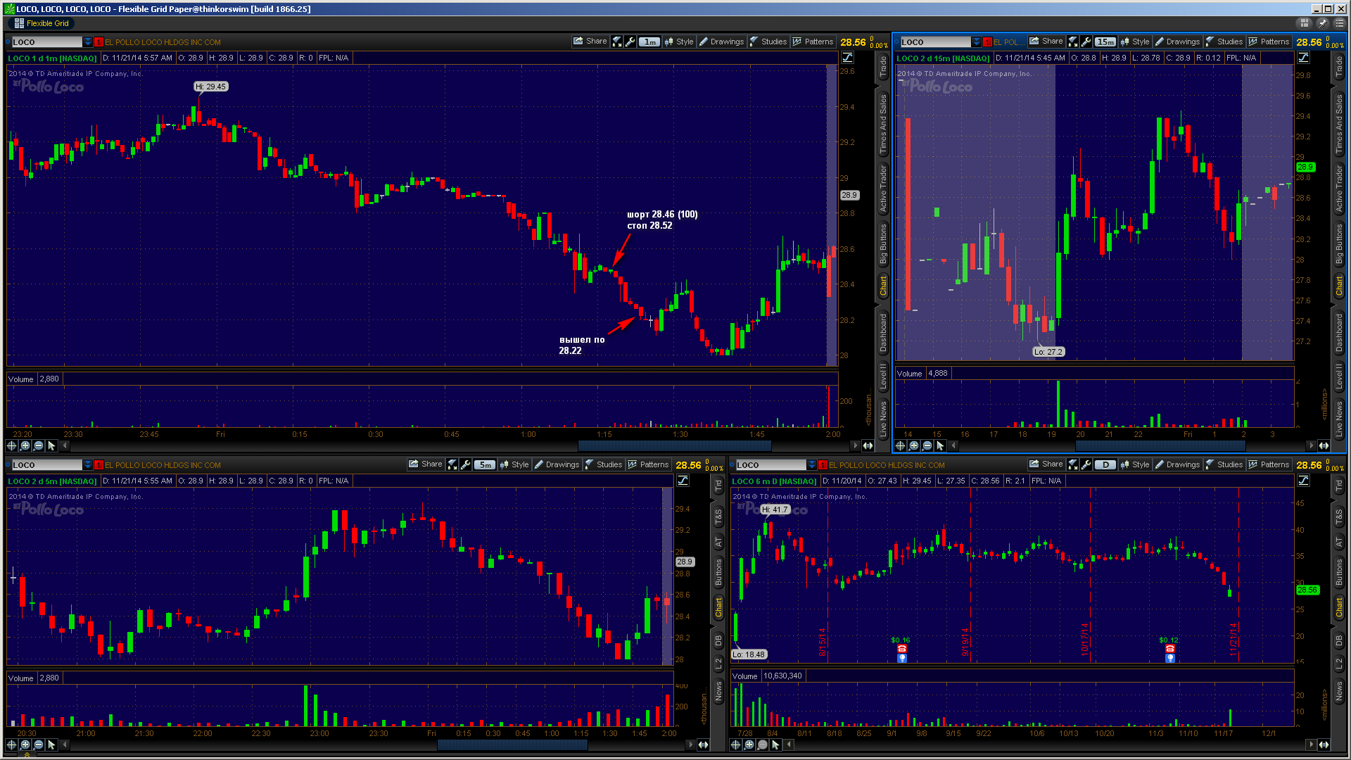Select pointer cursor tool under 5m chart
Viewport: 1351px width, 760px height.
(51, 745)
